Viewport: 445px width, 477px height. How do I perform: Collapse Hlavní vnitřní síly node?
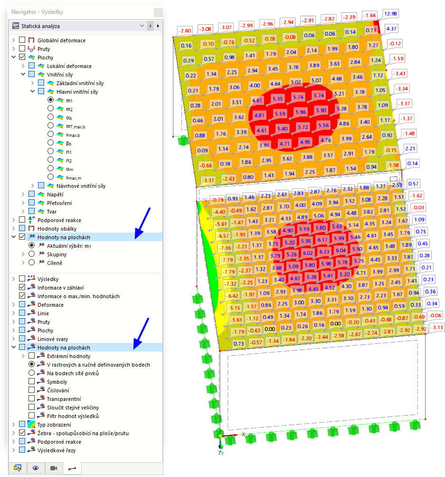pyautogui.click(x=32, y=91)
